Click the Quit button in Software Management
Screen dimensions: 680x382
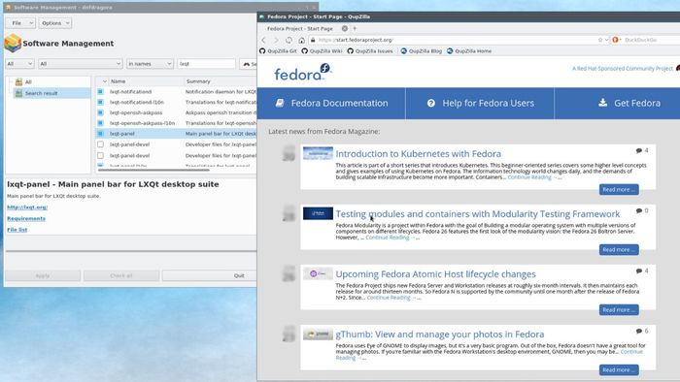pos(210,275)
